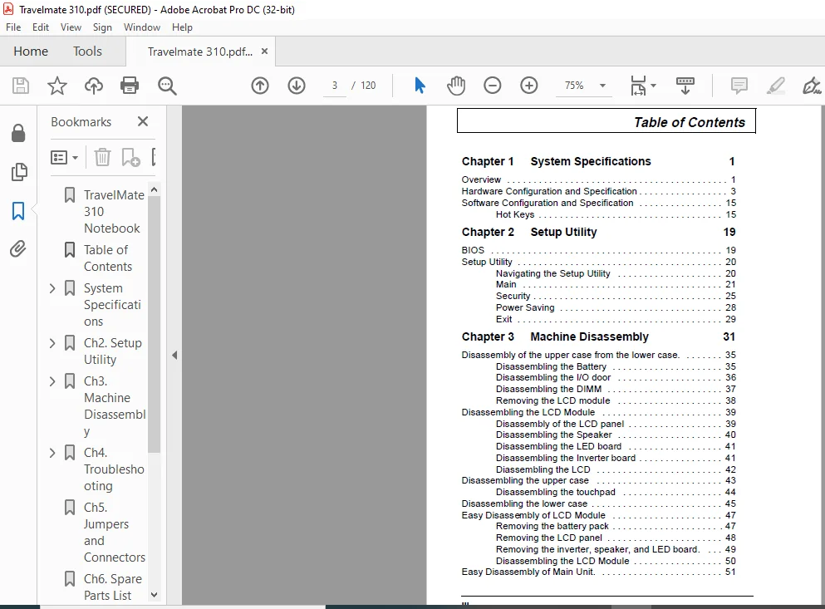The width and height of the screenshot is (825, 609).
Task: Jump to Table of Contents bookmark
Action: click(x=107, y=258)
